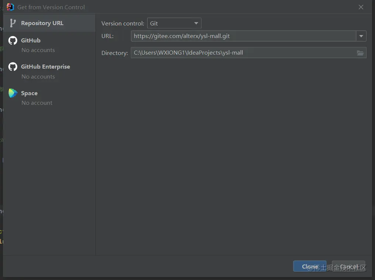Close the Get from Version Control dialog
The image size is (375, 280).
361,7
